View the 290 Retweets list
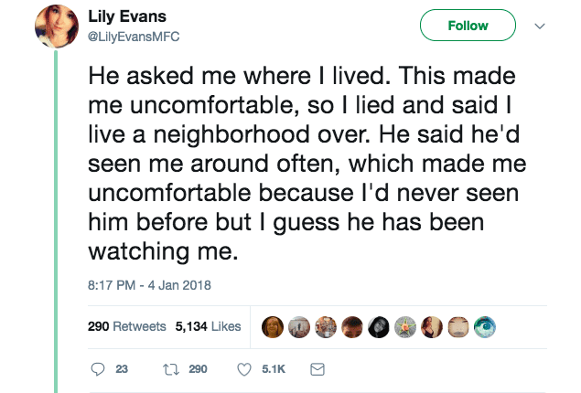The height and width of the screenshot is (393, 581). (x=127, y=326)
